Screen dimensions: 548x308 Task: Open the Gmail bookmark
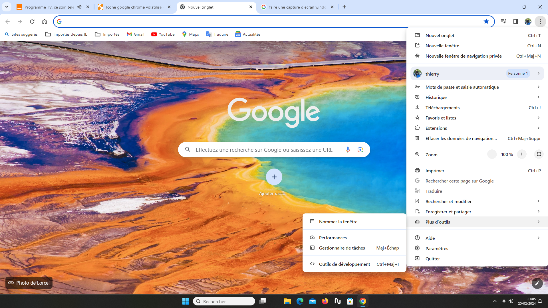(x=136, y=34)
